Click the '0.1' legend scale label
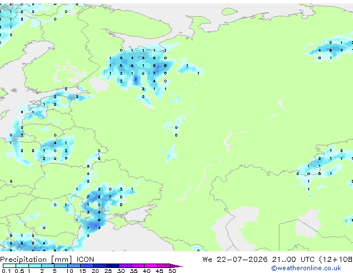The height and width of the screenshot is (273, 353). click(6, 271)
